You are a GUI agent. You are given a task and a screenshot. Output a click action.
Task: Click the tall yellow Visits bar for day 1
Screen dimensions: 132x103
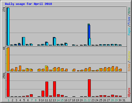click(x=7, y=59)
